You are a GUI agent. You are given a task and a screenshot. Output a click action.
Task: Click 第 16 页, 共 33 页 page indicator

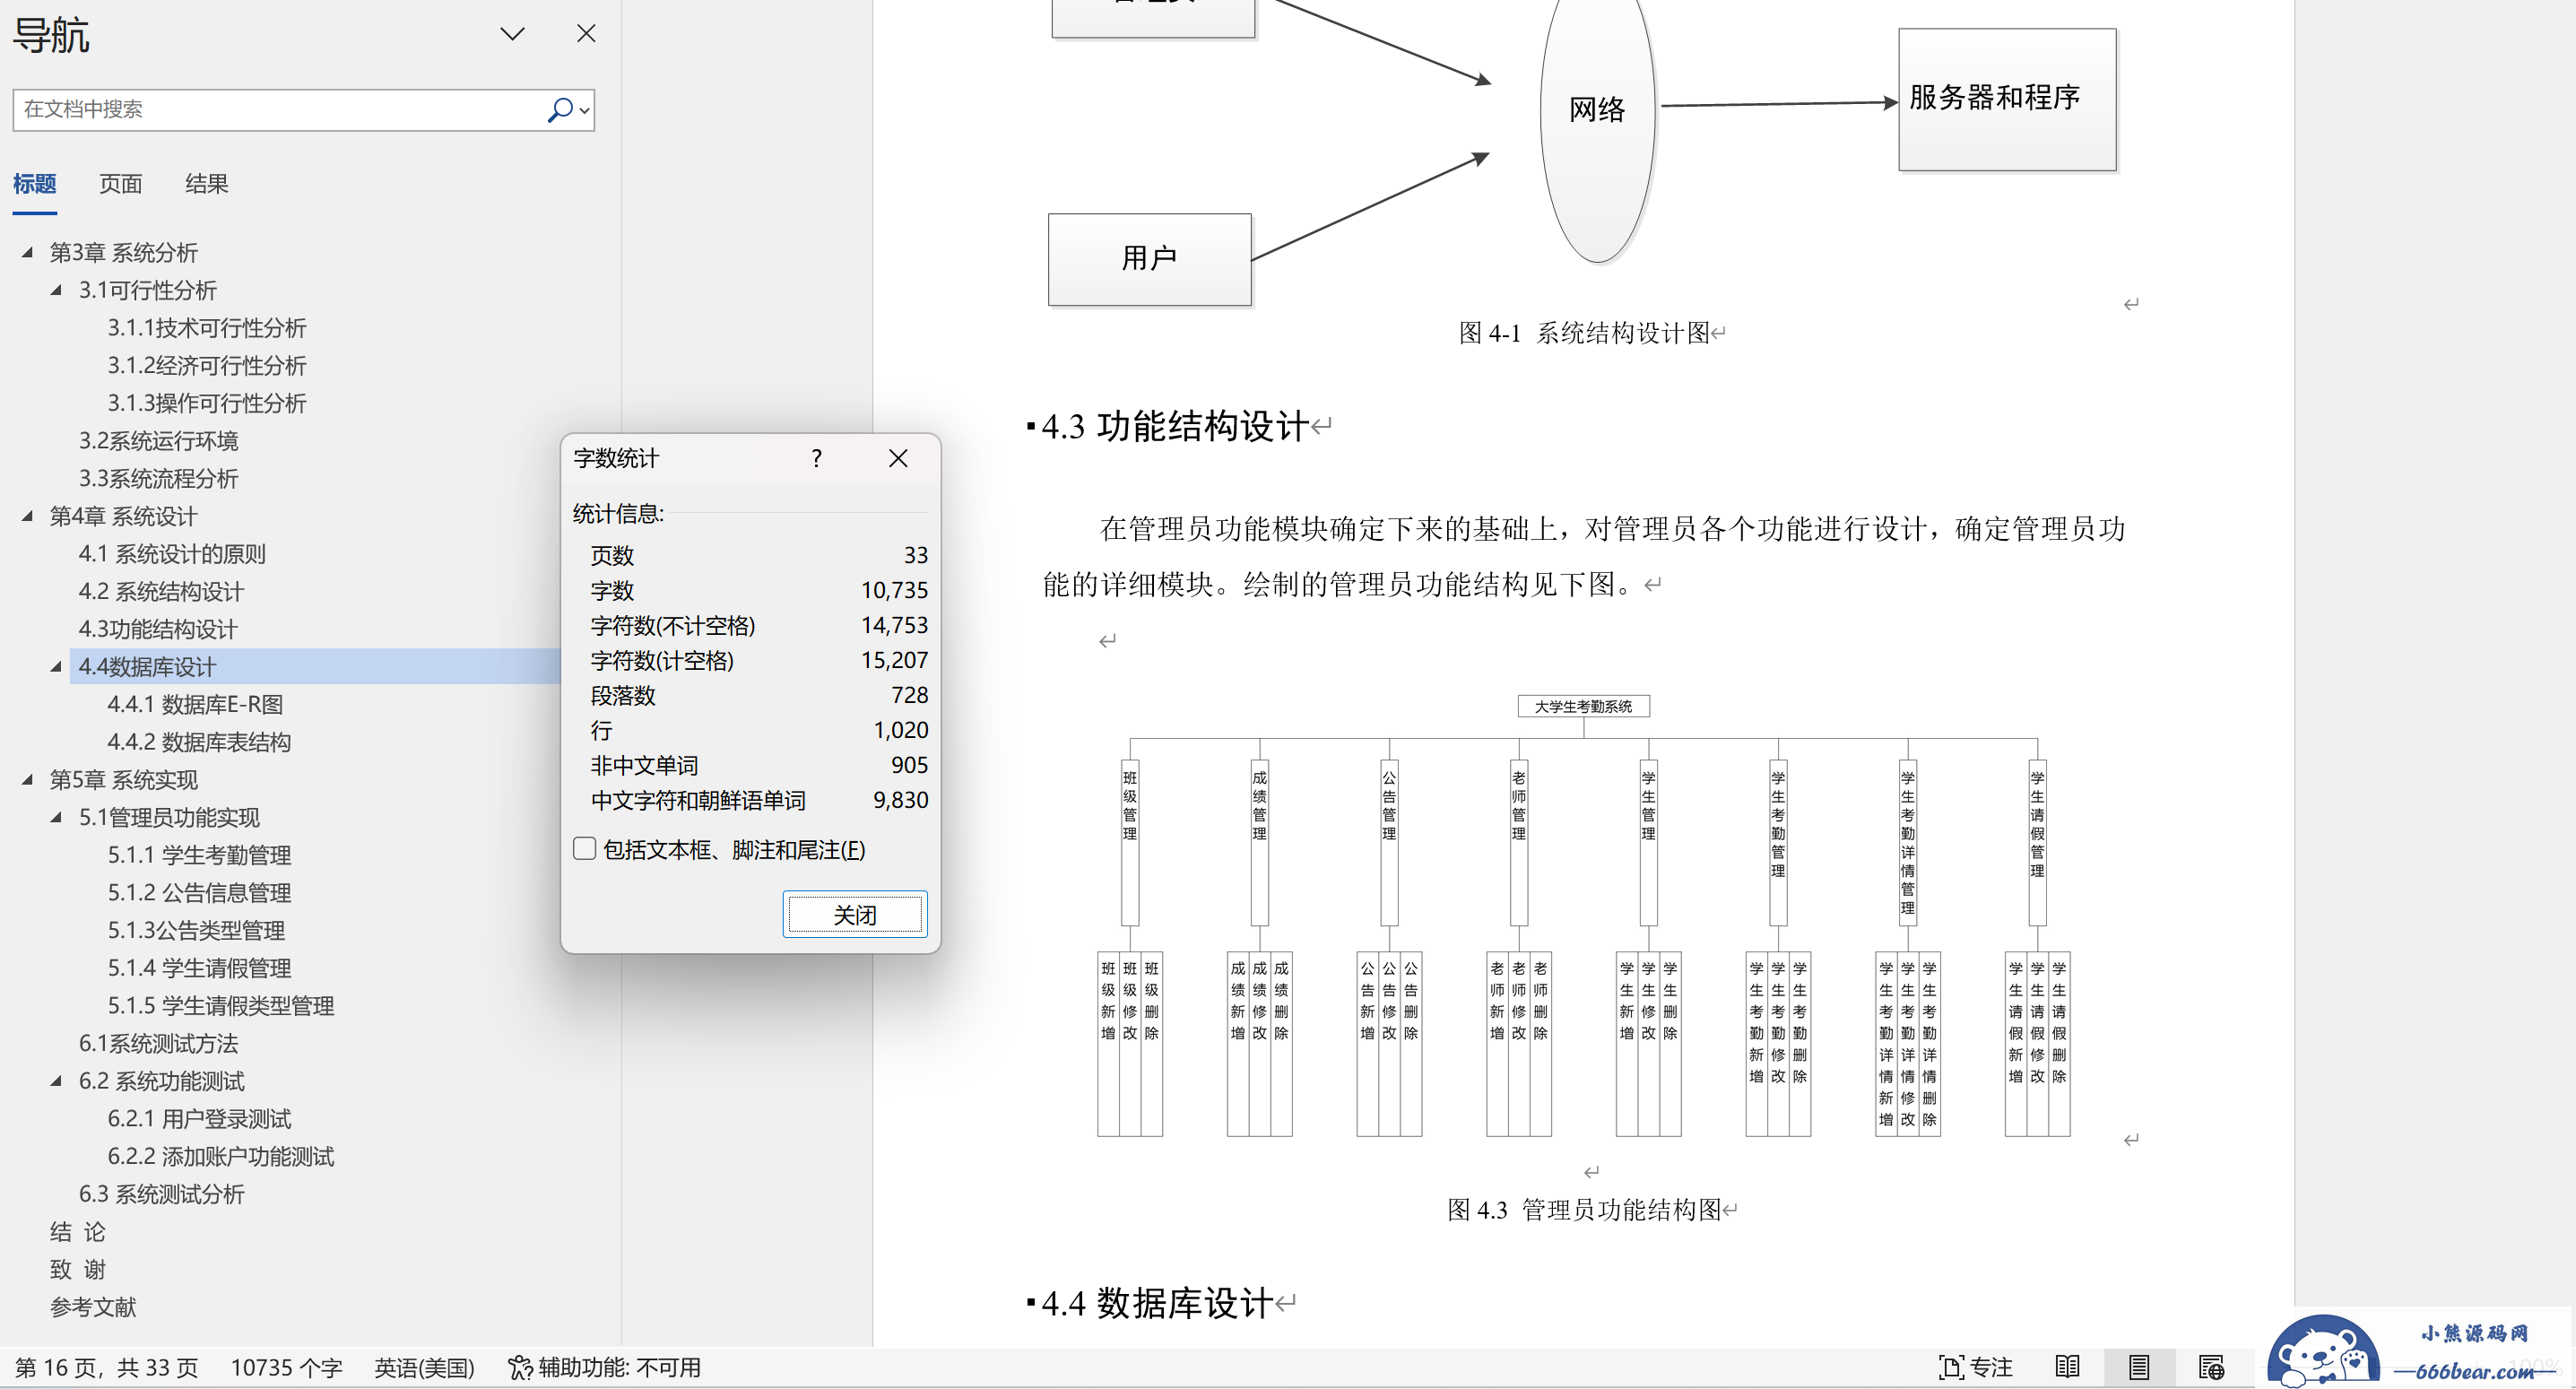[x=106, y=1367]
